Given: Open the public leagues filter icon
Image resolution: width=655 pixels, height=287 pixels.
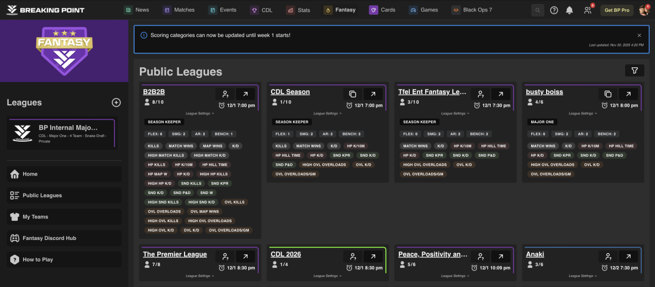Looking at the screenshot, I should tap(634, 71).
